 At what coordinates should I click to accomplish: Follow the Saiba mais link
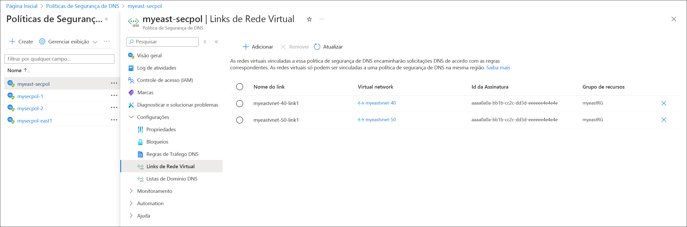click(x=498, y=68)
